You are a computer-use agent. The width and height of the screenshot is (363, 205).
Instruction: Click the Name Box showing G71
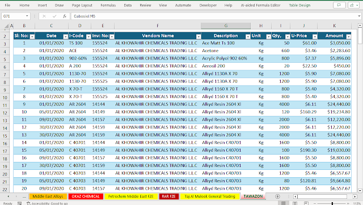click(x=13, y=16)
